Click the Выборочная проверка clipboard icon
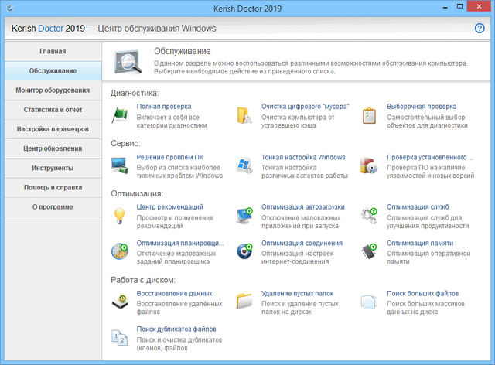495x365 pixels. point(370,114)
